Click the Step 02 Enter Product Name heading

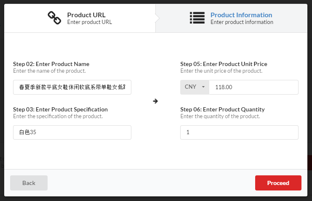(51, 64)
